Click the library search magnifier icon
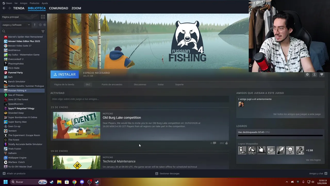330x186 pixels. coord(4,31)
